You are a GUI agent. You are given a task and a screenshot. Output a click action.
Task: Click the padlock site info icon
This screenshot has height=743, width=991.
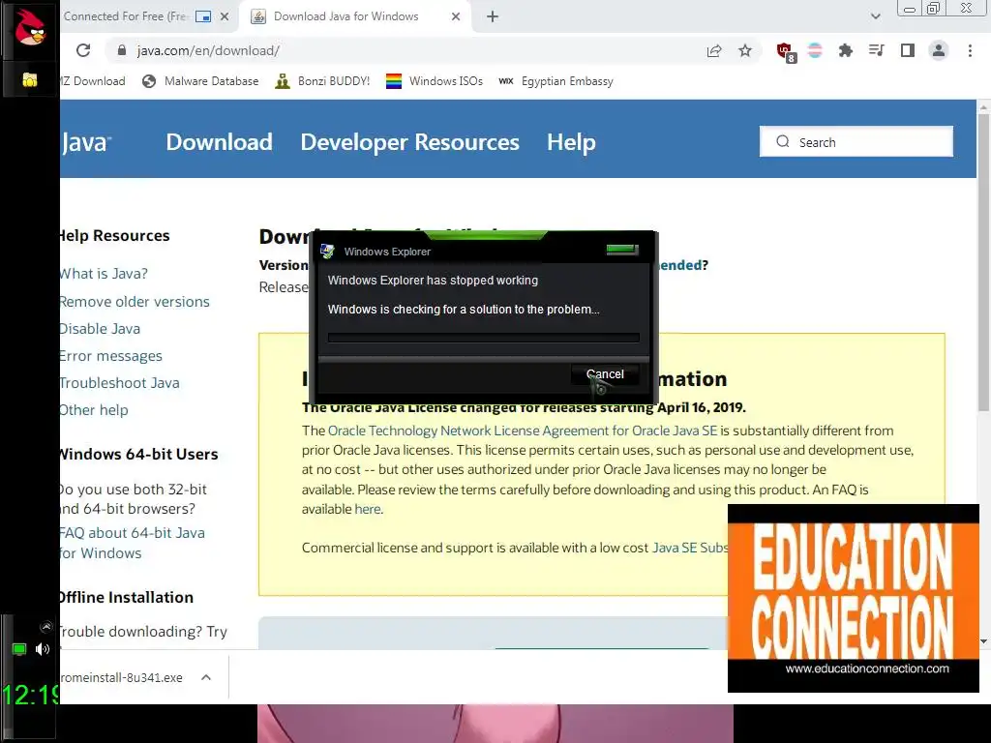(x=122, y=50)
